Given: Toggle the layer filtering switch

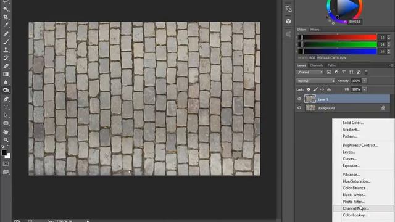Looking at the screenshot, I should click(x=366, y=72).
